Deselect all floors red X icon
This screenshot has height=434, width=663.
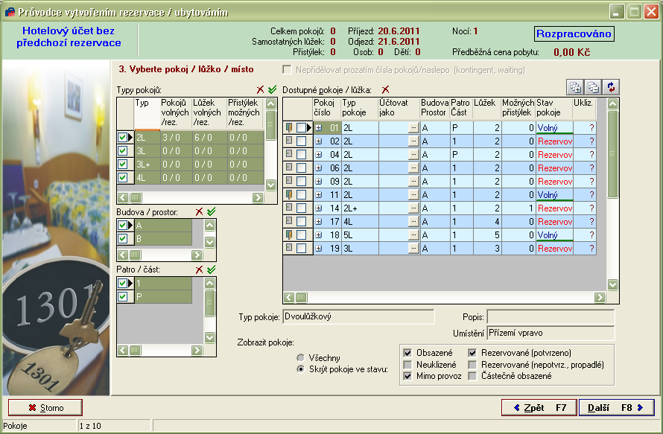click(x=199, y=269)
